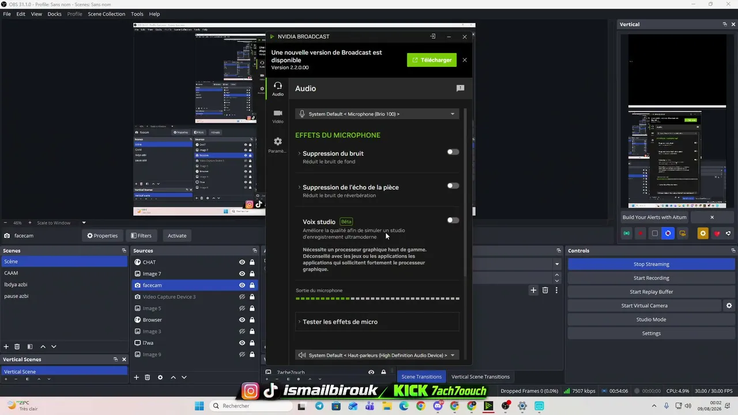738x415 pixels.
Task: Click the feedback icon beside Audio heading
Action: [x=460, y=88]
